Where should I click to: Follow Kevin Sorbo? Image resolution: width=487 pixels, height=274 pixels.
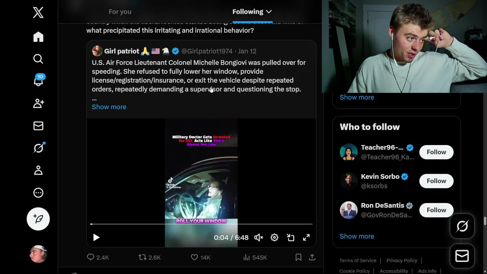[436, 181]
